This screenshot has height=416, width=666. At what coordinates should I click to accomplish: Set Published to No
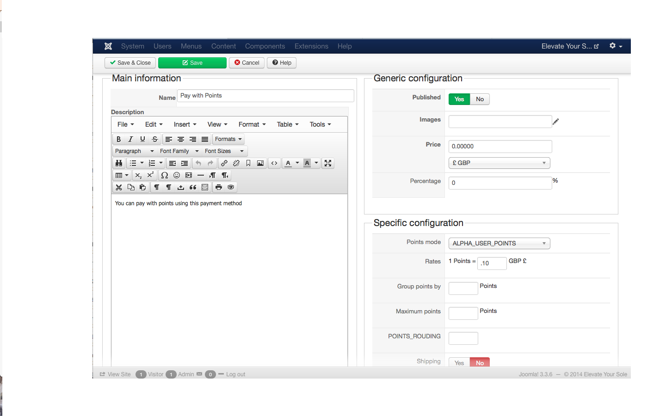tap(480, 99)
